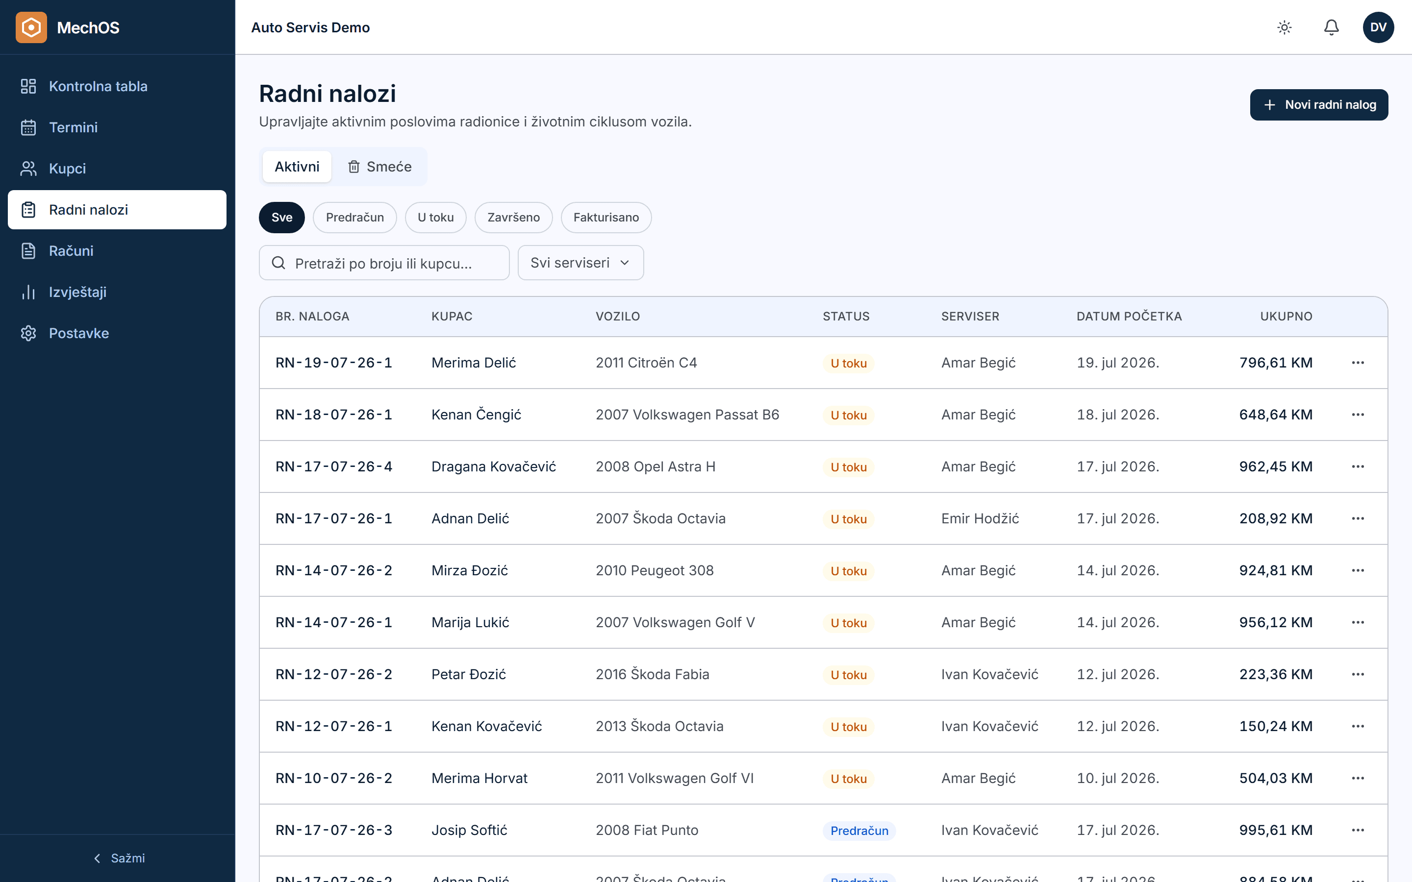This screenshot has height=882, width=1412.
Task: Filter by Završeno status chip
Action: coord(513,218)
